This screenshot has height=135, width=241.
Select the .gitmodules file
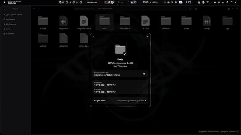point(84,40)
